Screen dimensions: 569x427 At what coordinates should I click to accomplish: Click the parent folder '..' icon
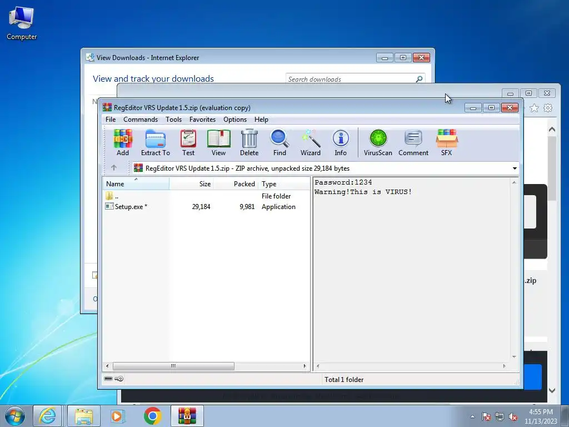pyautogui.click(x=109, y=196)
